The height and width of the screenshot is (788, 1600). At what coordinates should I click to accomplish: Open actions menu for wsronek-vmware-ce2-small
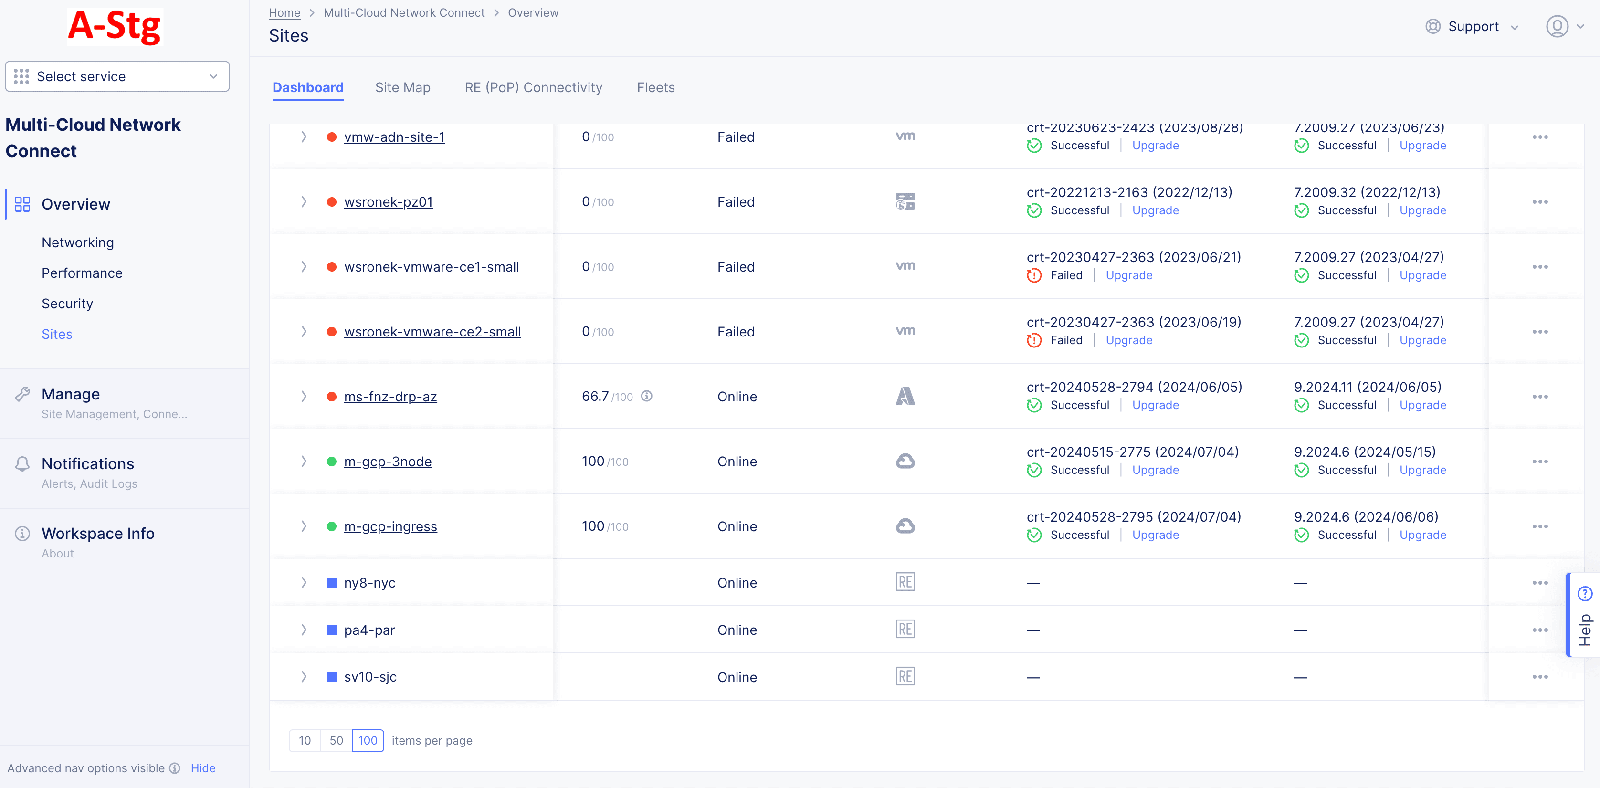coord(1540,332)
